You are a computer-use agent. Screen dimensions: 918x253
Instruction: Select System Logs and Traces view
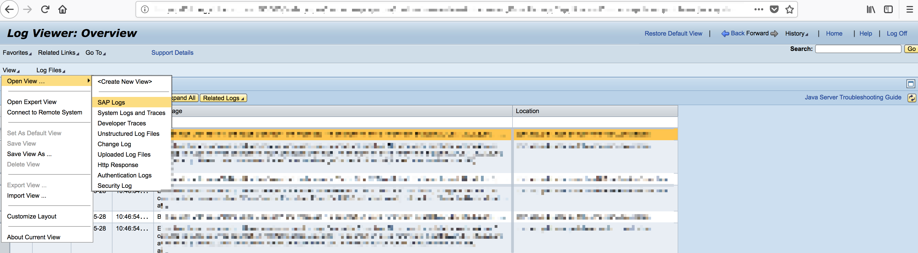point(131,113)
